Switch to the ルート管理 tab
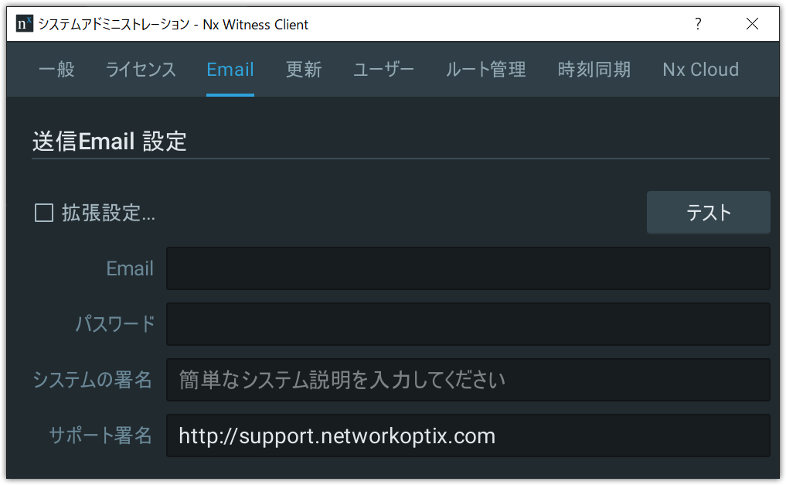The height and width of the screenshot is (485, 786). 485,69
